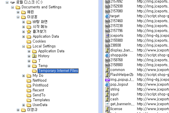Select file named 2157080
Screen dimensions: 169x113
(116, 11)
